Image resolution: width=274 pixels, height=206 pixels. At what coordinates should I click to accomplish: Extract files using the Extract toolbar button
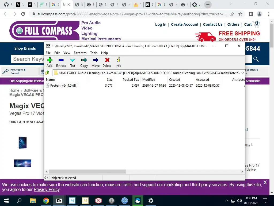pyautogui.click(x=61, y=62)
